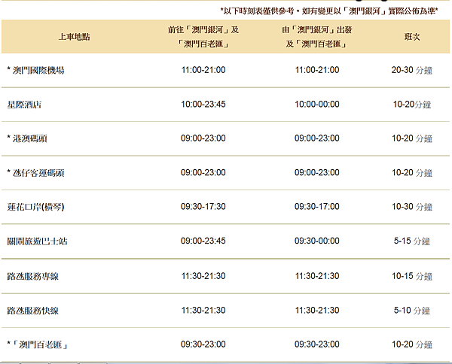The width and height of the screenshot is (452, 364).
Task: Click the timetable disclaimer note above table
Action: (x=329, y=11)
